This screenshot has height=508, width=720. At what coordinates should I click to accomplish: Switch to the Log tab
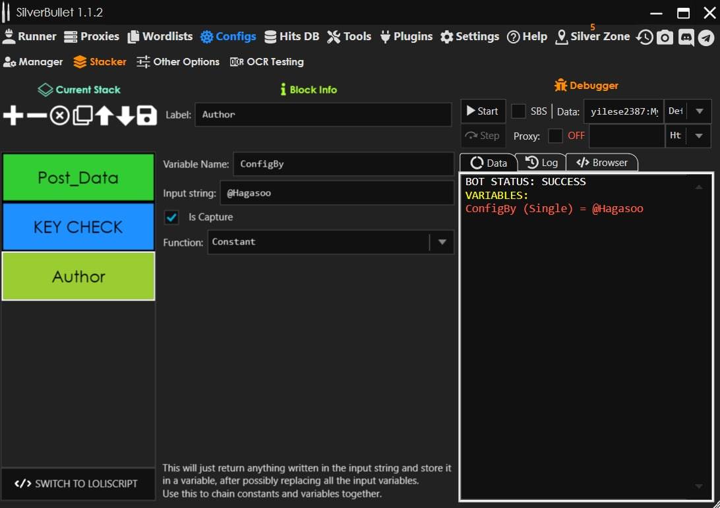[541, 163]
